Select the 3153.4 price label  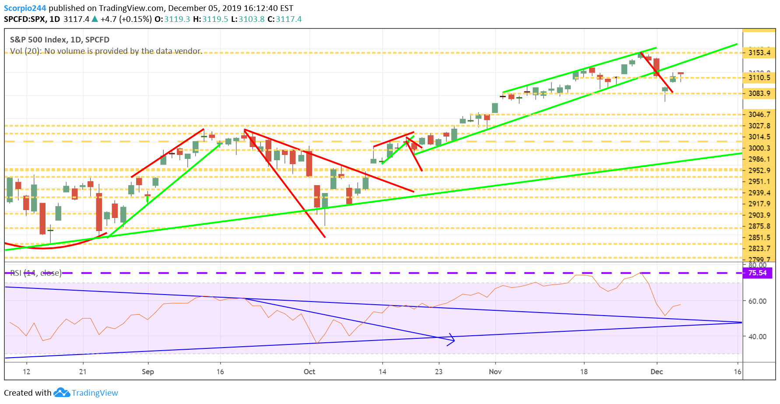click(x=759, y=53)
